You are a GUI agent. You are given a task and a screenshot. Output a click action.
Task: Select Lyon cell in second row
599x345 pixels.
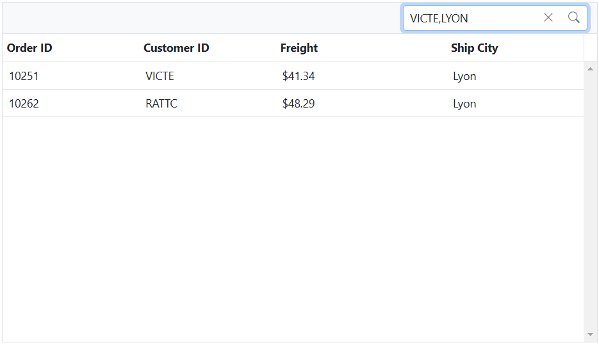click(515, 104)
